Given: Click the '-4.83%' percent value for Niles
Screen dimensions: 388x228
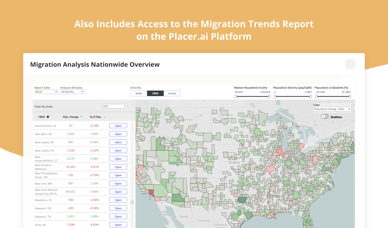Looking at the screenshot, I should tap(94, 225).
